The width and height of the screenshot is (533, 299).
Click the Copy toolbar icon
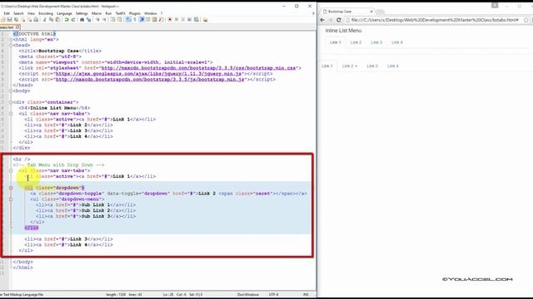pyautogui.click(x=51, y=20)
